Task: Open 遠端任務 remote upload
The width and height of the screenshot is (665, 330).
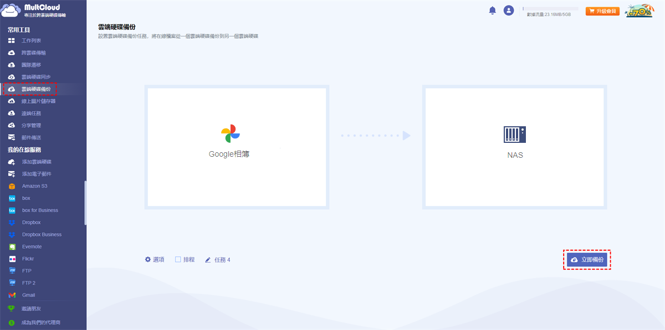Action: [x=25, y=114]
